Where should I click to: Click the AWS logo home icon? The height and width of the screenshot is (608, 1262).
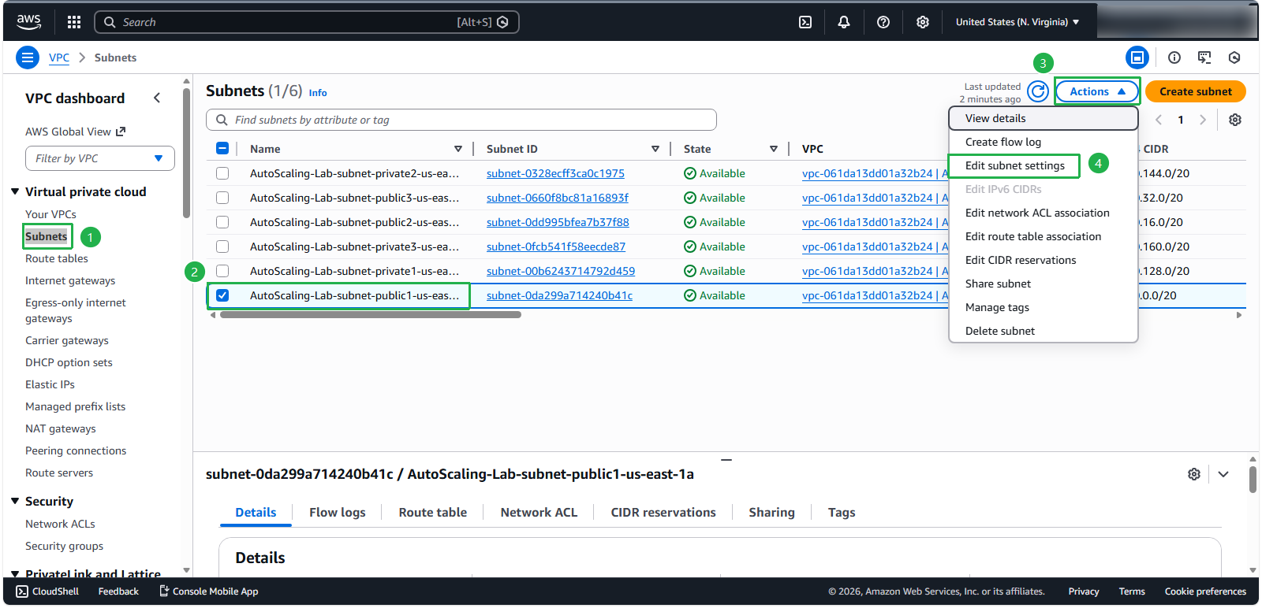[x=29, y=22]
